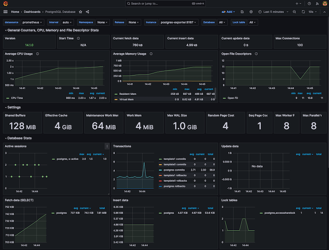
Task: Click the Transactions panel title
Action: click(122, 146)
